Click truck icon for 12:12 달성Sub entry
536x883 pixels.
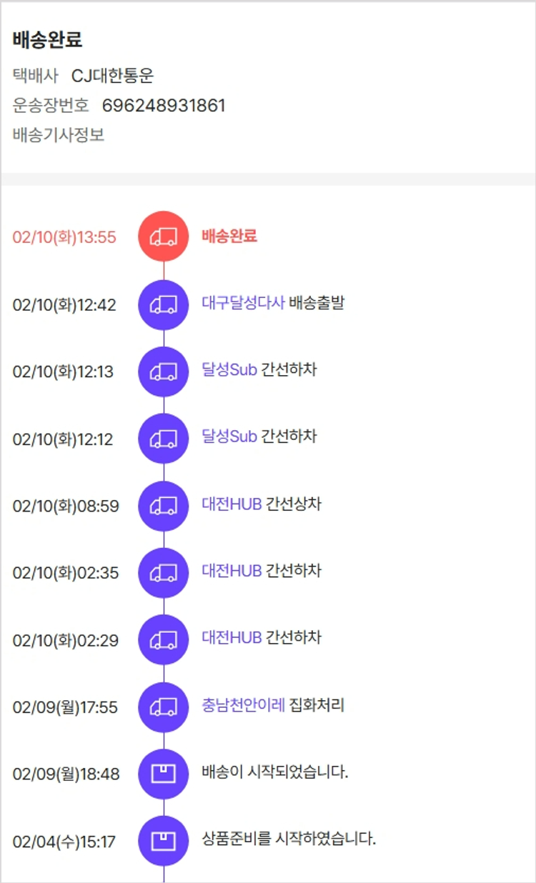point(164,439)
